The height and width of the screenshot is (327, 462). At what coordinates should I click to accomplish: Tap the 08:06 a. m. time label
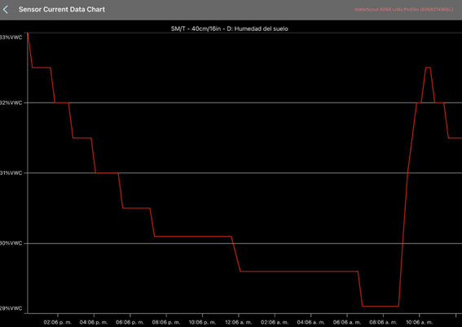pos(383,322)
